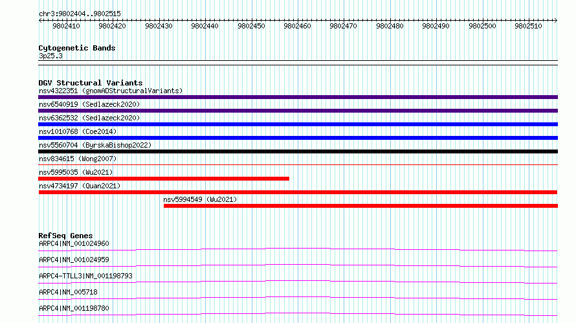Click the RefSeq Genes track title
This screenshot has height=323, width=576.
[65, 236]
